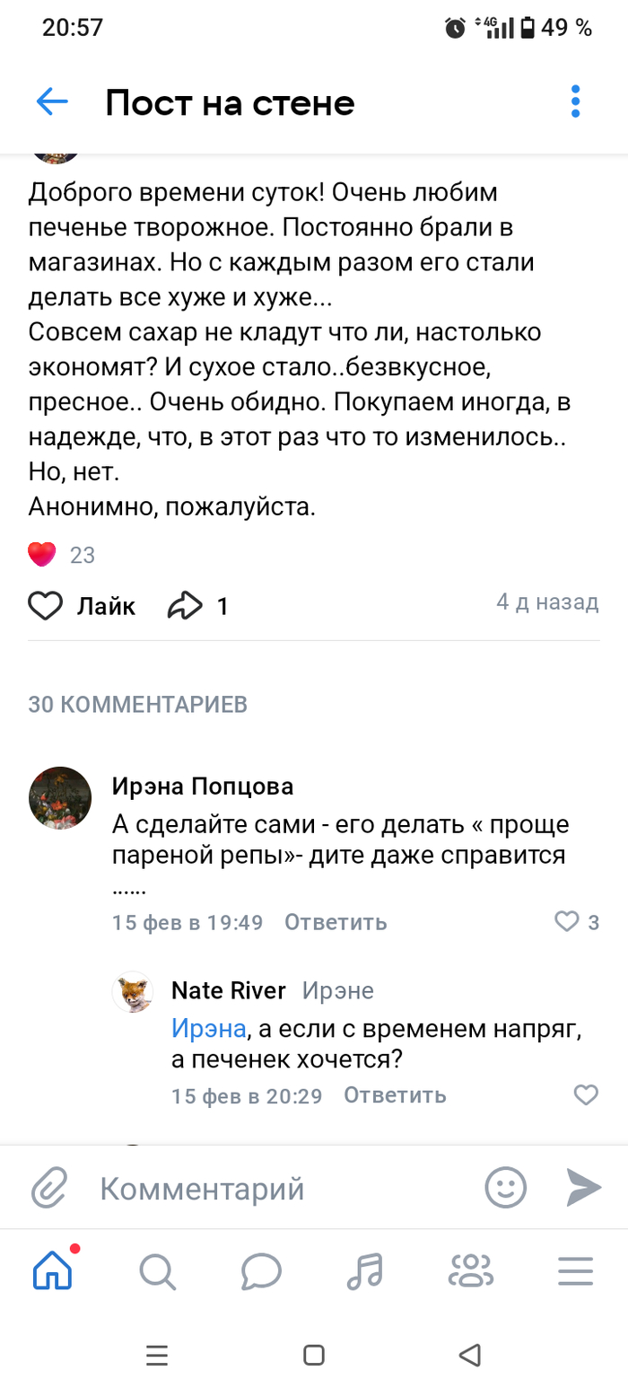This screenshot has width=628, height=1397.
Task: Open the hamburger menu tab
Action: coord(575,1270)
